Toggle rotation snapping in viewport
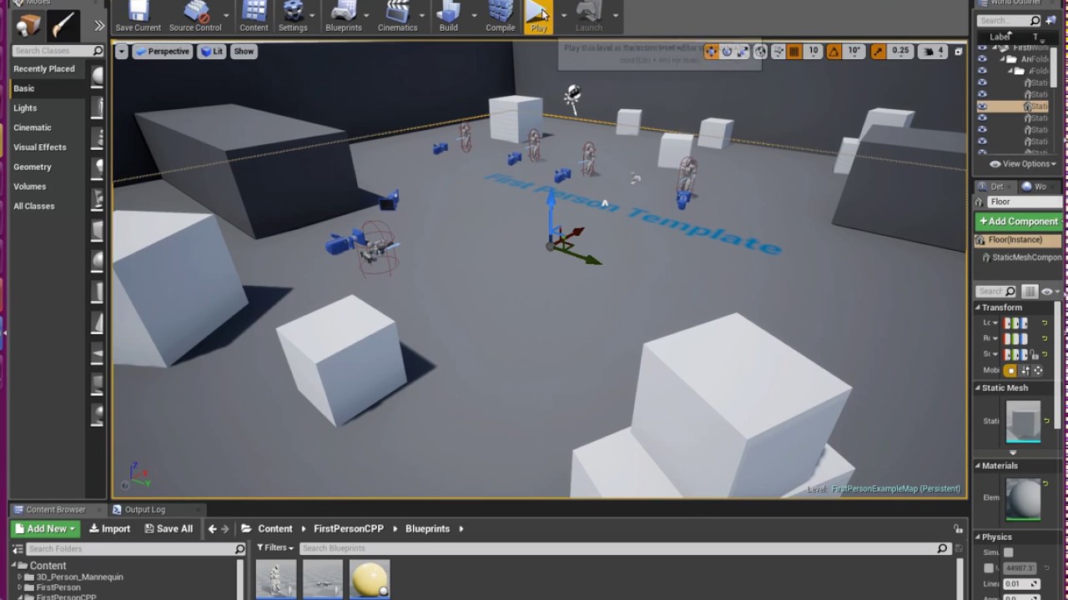Image resolution: width=1068 pixels, height=600 pixels. 834,52
